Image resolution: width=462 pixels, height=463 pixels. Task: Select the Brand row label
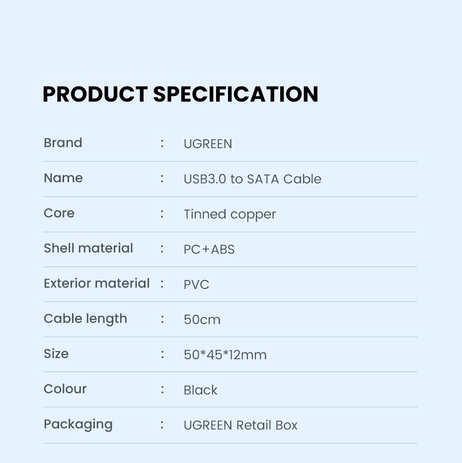tap(63, 143)
